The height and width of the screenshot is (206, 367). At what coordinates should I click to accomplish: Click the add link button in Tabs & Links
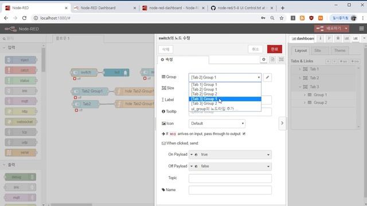[356, 61]
